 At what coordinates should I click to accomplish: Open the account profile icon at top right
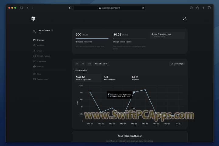185,18
